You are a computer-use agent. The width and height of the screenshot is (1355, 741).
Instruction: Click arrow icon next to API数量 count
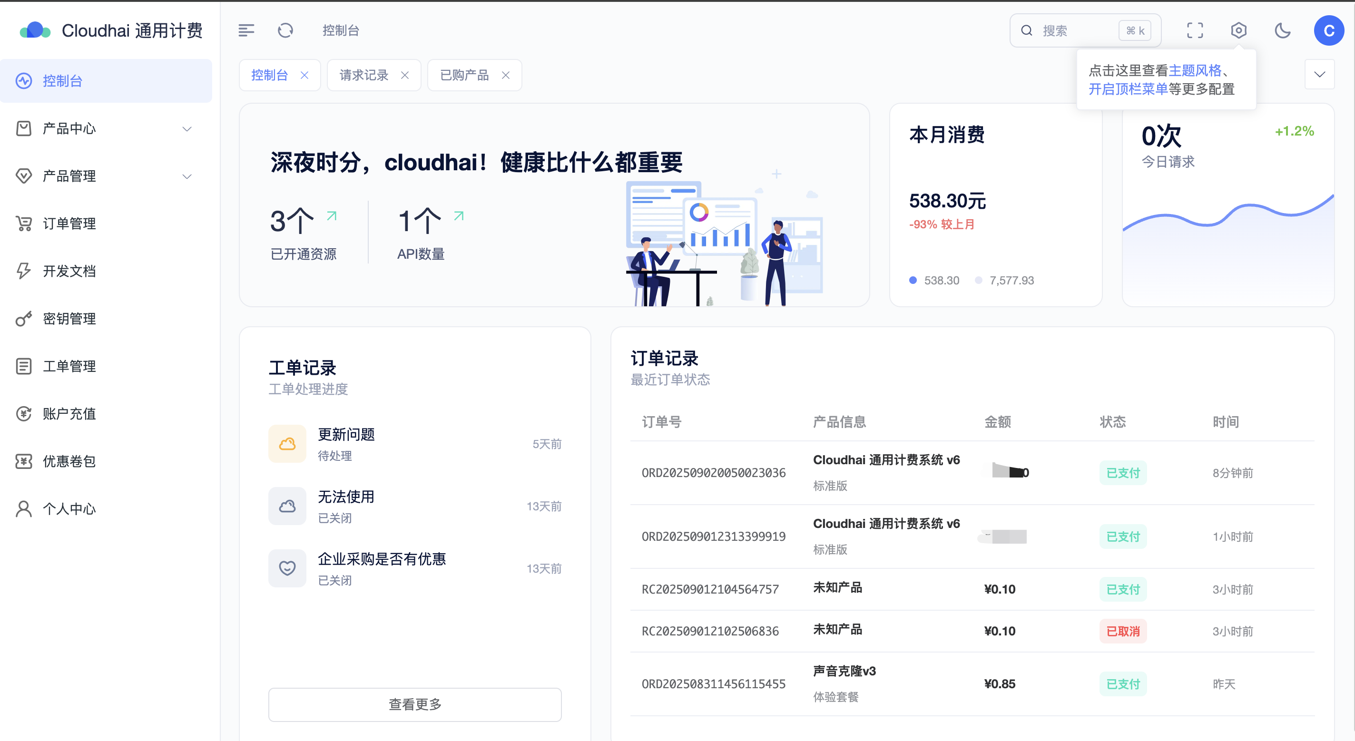(459, 215)
